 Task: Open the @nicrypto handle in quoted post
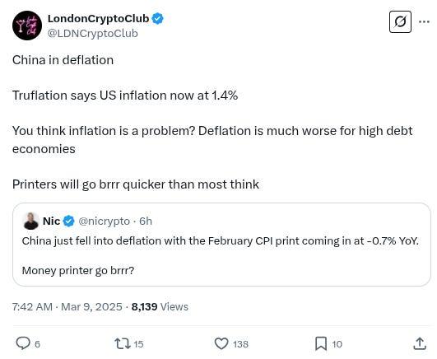tap(105, 221)
